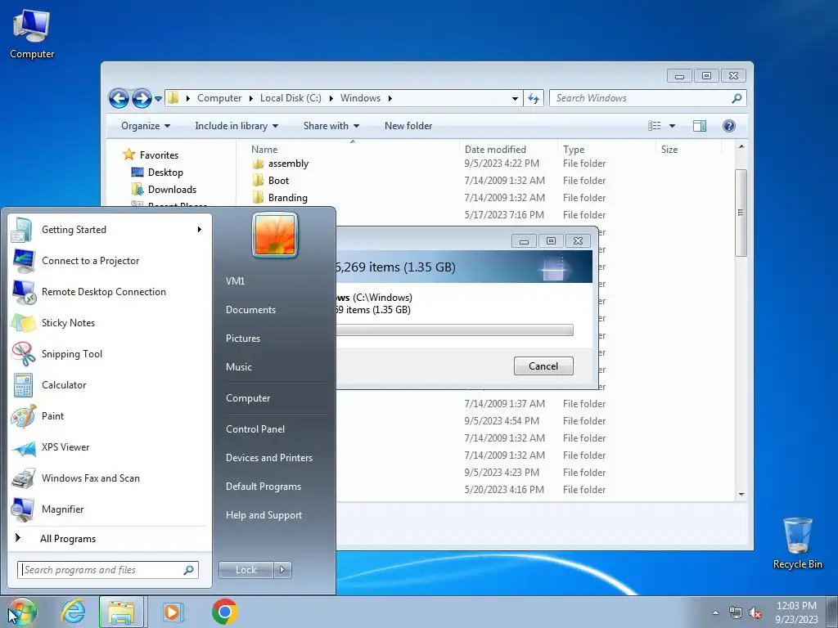Screen dimensions: 838x628
Task: Open Include in library dropdown
Action: pos(237,126)
